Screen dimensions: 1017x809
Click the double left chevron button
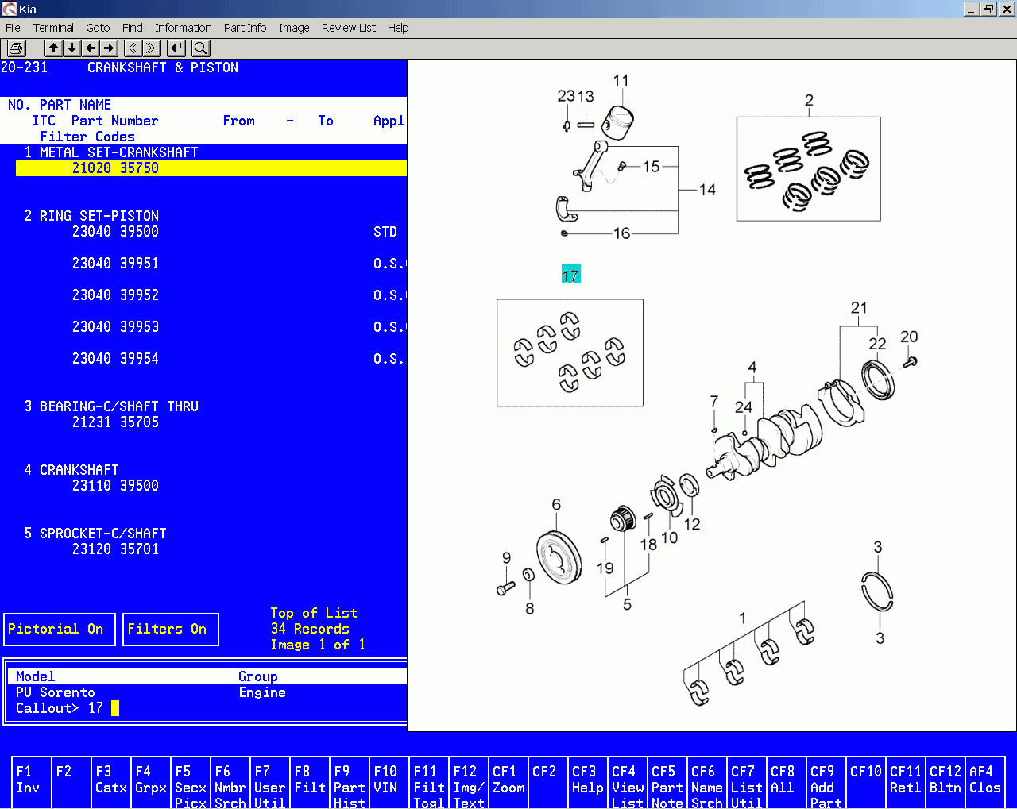pyautogui.click(x=133, y=48)
